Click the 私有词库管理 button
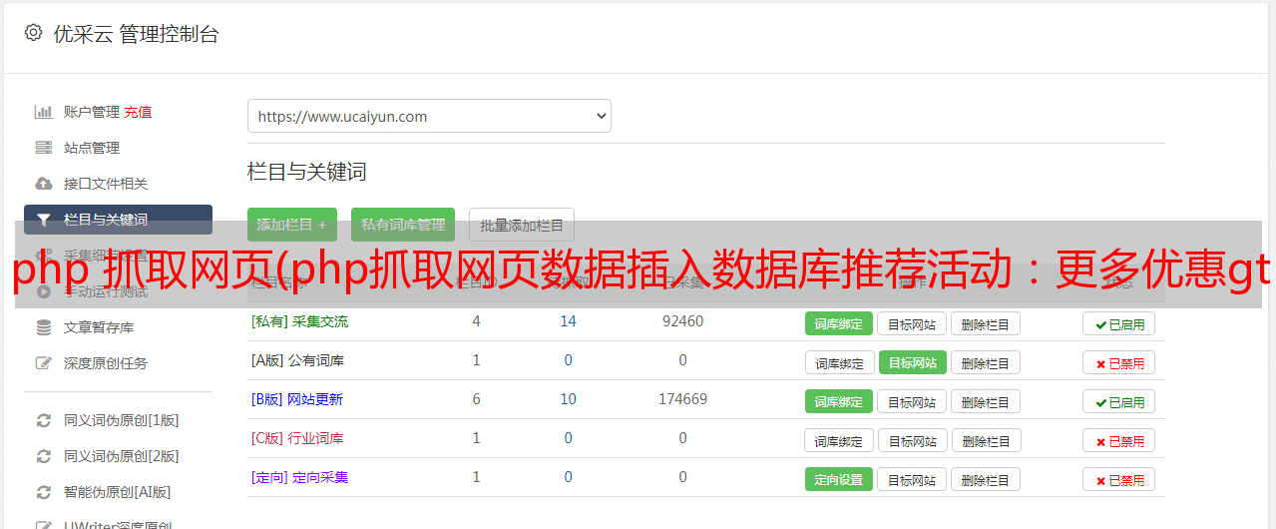The height and width of the screenshot is (529, 1276). [x=403, y=225]
